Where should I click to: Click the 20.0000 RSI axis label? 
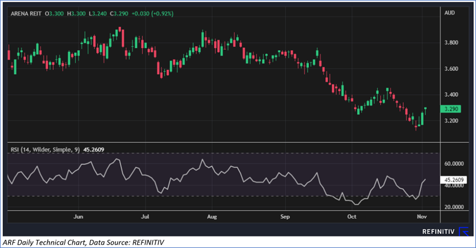454,207
